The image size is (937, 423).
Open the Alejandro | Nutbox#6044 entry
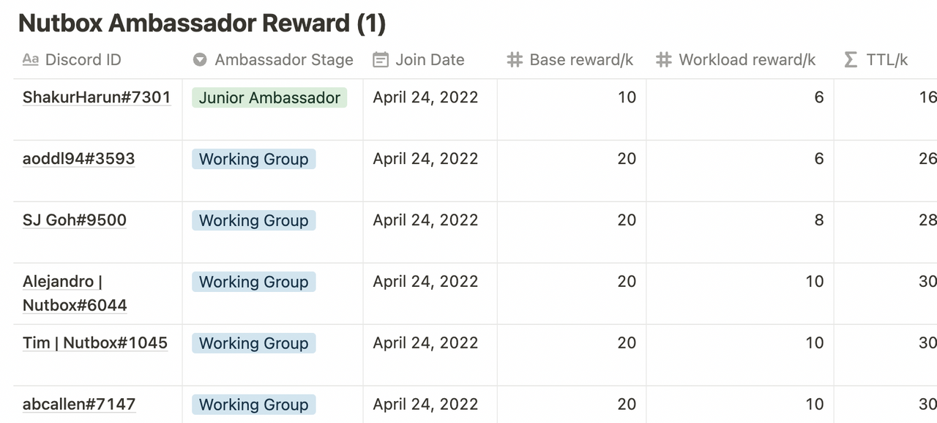coord(75,293)
